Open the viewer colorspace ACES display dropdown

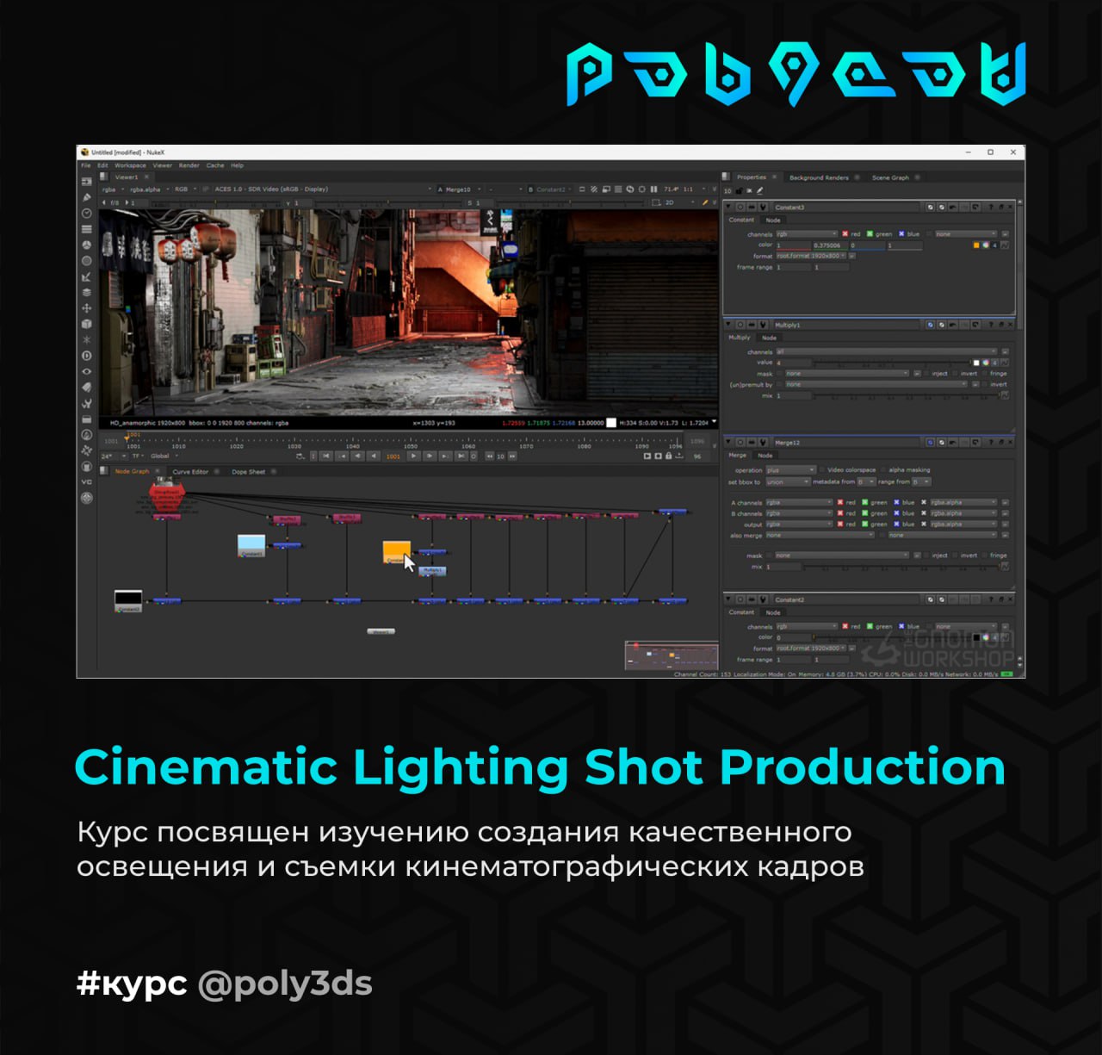[323, 189]
